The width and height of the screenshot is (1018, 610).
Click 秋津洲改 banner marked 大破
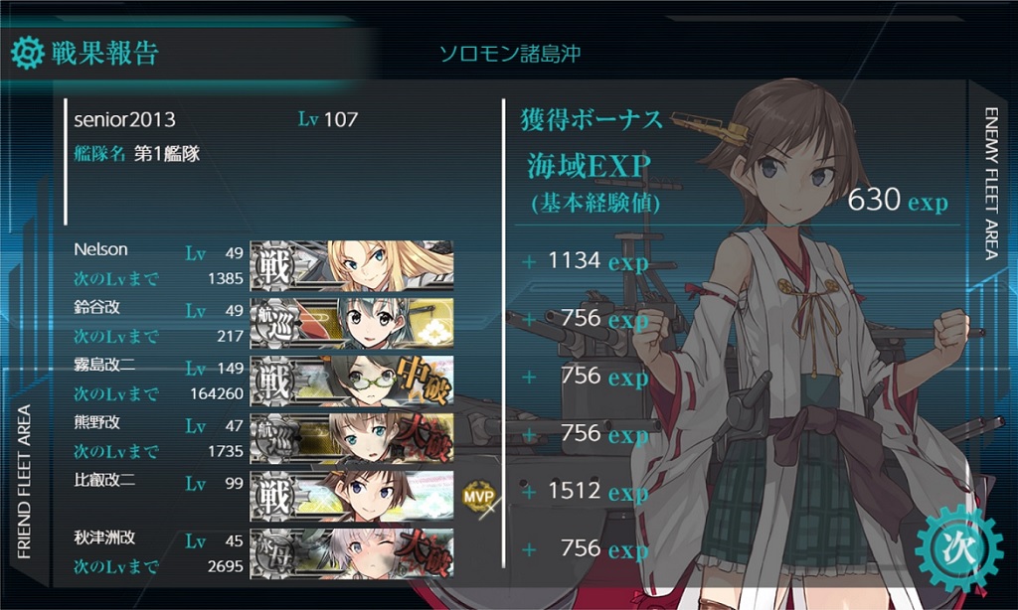point(352,554)
